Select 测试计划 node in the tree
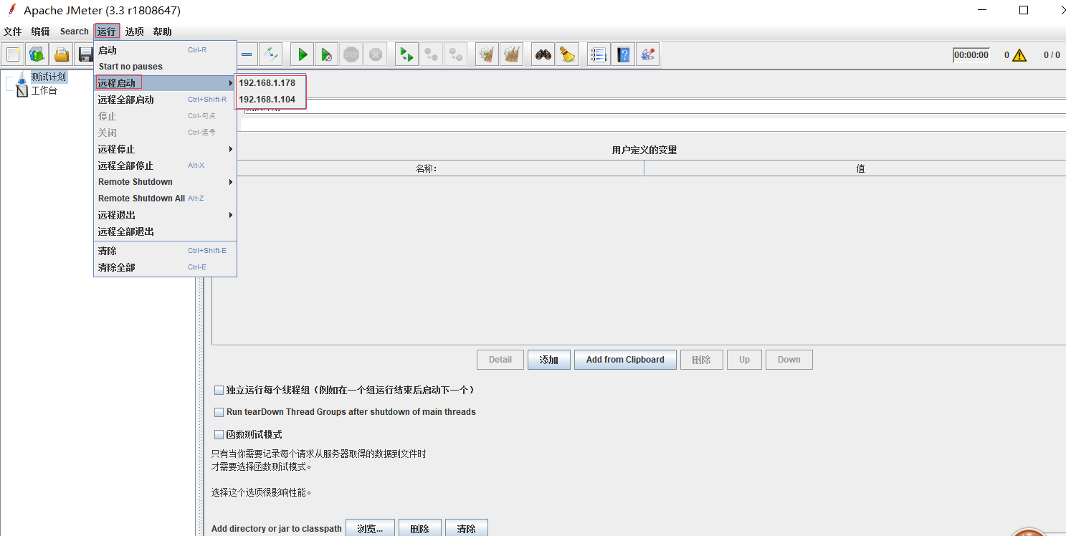Viewport: 1066px width, 536px height. click(x=49, y=77)
